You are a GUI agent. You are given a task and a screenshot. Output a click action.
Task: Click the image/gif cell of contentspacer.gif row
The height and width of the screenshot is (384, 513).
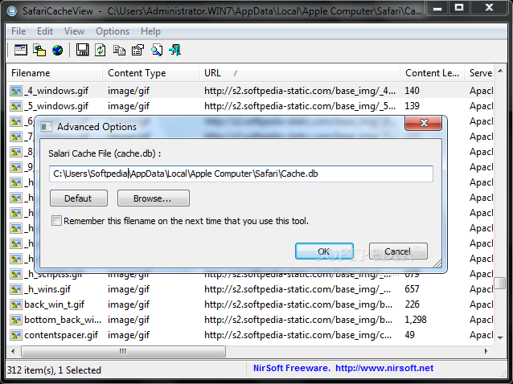pos(129,335)
